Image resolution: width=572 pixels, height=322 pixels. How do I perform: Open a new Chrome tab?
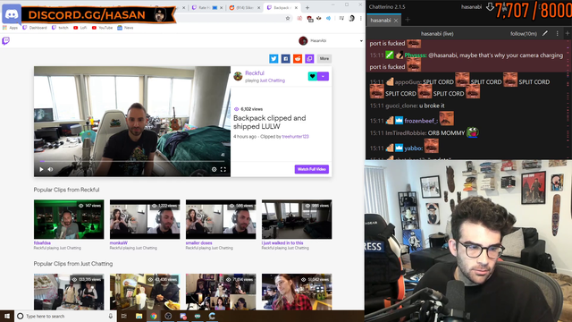[307, 8]
